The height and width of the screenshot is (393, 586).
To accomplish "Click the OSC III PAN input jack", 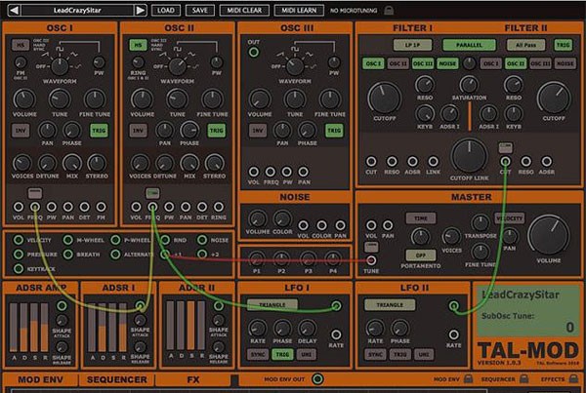I will click(x=303, y=172).
